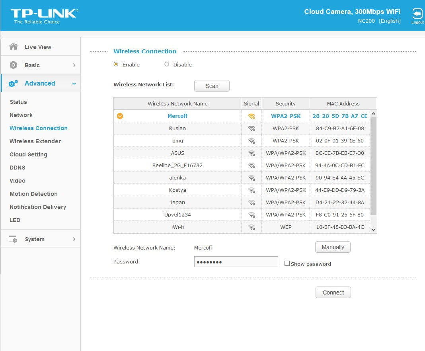425x351 pixels.
Task: Click the Live View home icon
Action: [13, 47]
